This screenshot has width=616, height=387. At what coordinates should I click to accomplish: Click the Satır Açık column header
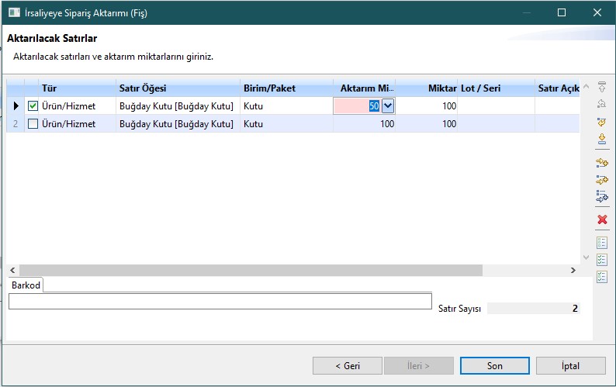(558, 88)
